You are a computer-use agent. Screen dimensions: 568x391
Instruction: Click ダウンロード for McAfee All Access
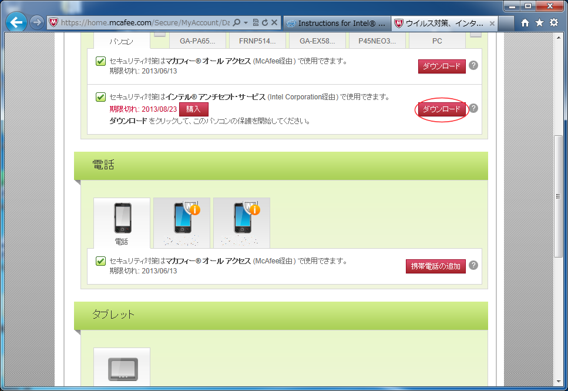click(x=442, y=66)
